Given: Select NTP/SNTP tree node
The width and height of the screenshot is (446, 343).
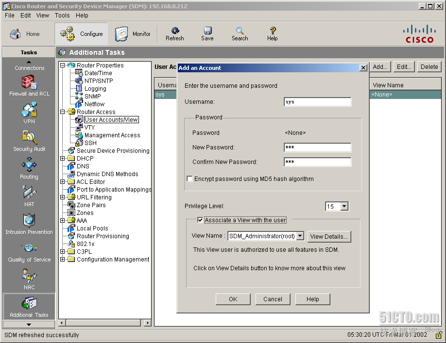Looking at the screenshot, I should tap(99, 81).
